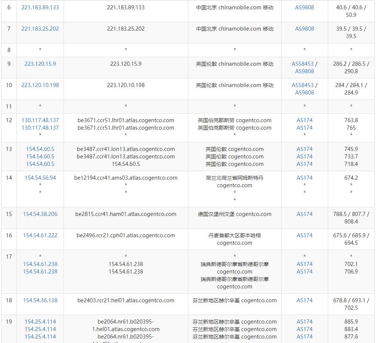Screen dimensions: 376x343
Task: Click the first AS174 link in hop 19
Action: tap(304, 322)
